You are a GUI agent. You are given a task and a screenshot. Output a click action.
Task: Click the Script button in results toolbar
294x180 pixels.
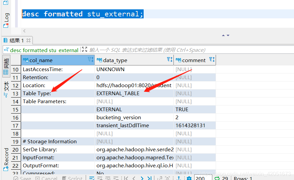(x=72, y=178)
